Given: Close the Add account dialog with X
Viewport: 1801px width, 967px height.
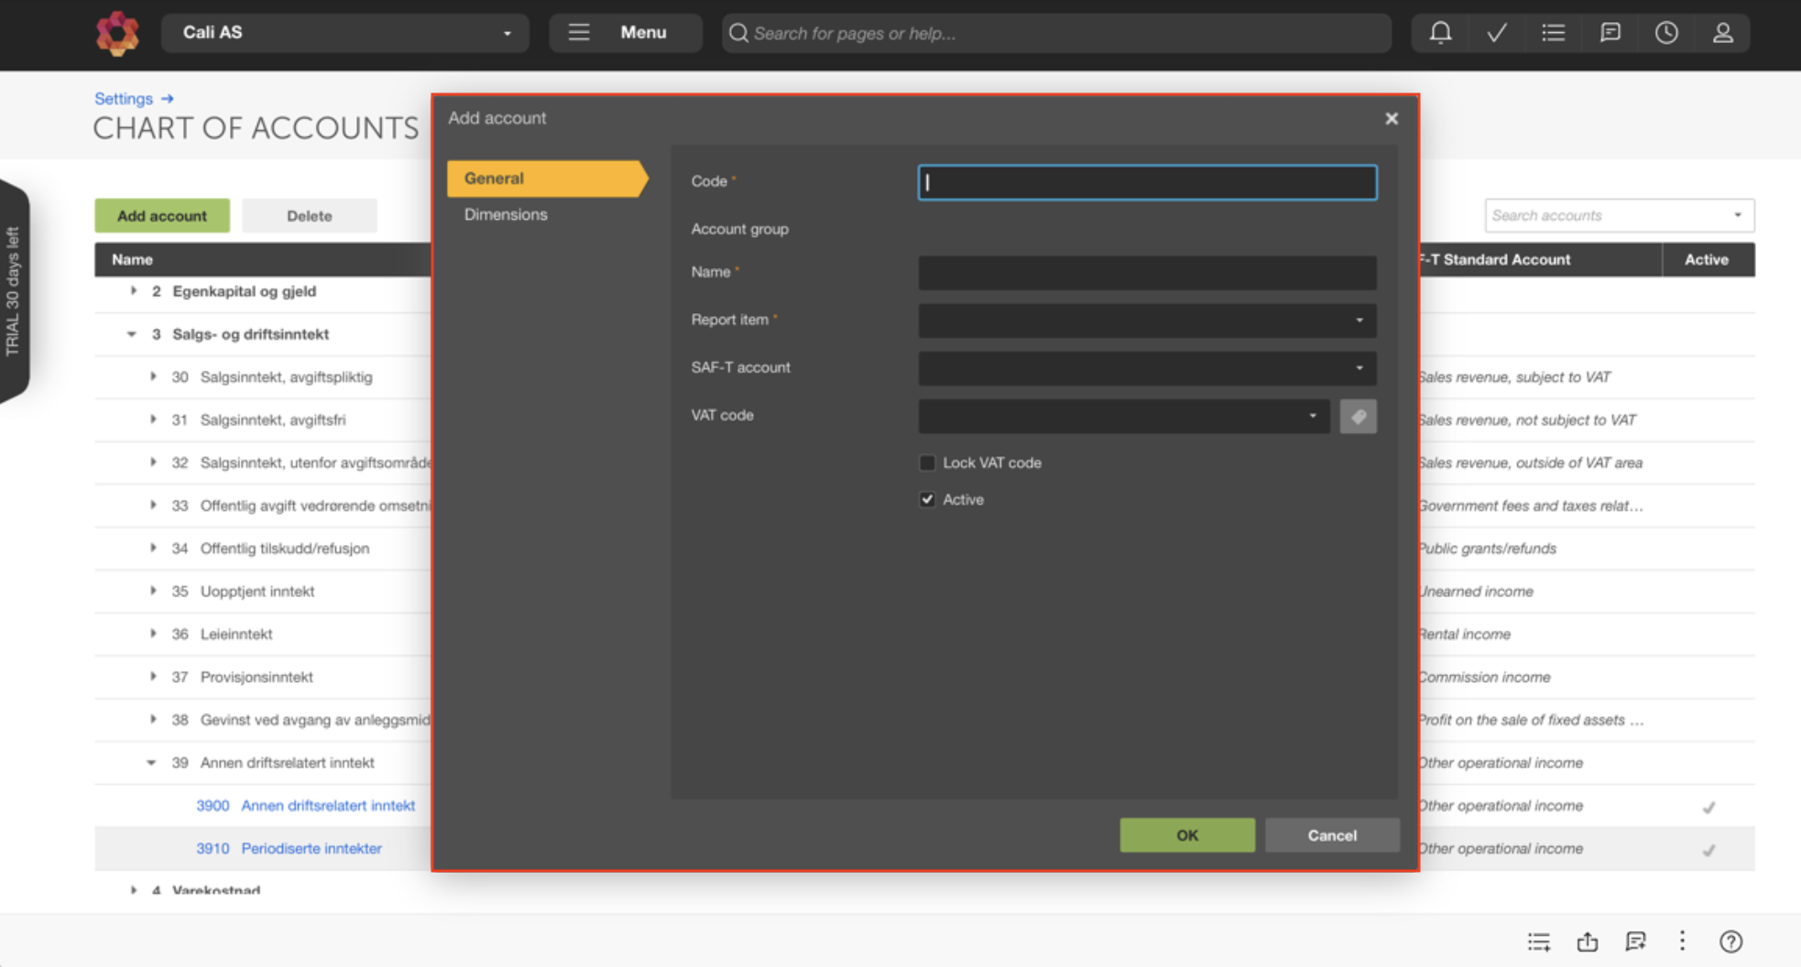Looking at the screenshot, I should 1392,118.
